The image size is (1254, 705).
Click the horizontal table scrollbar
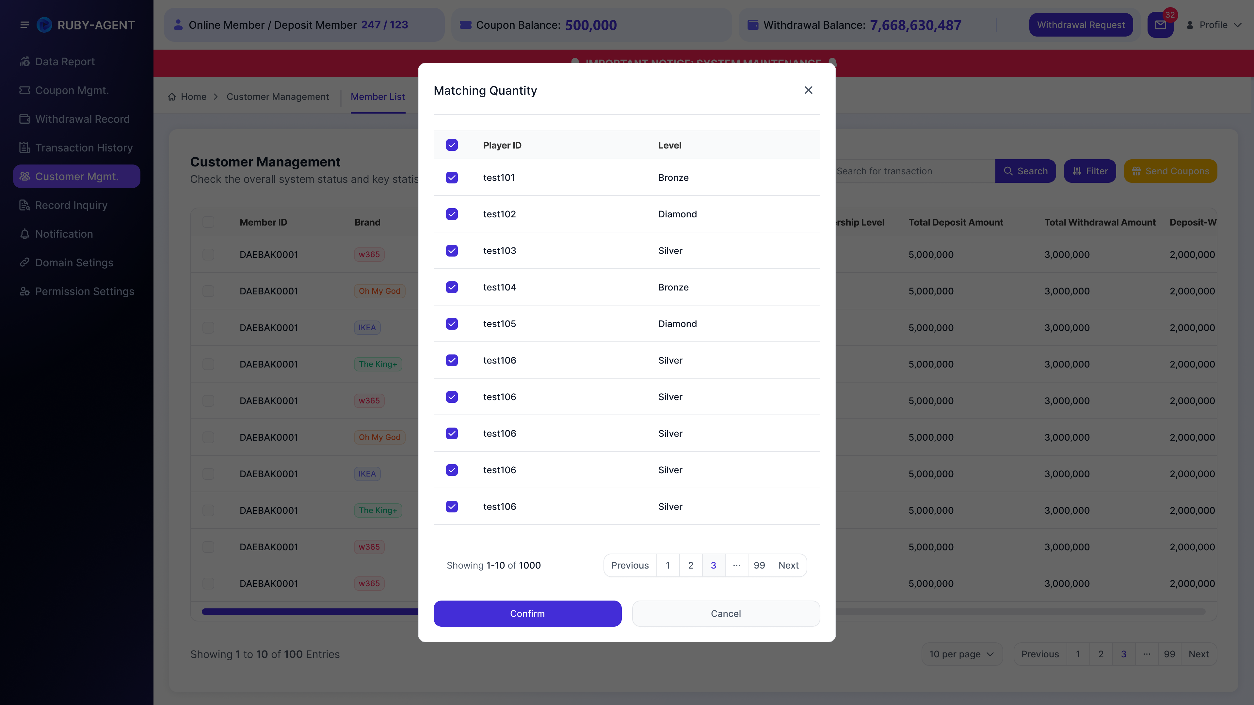tap(703, 612)
